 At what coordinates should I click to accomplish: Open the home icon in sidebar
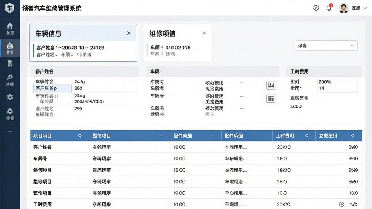tap(10, 26)
